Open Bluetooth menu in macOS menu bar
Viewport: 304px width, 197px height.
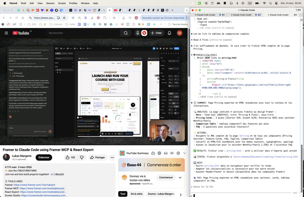click(237, 3)
